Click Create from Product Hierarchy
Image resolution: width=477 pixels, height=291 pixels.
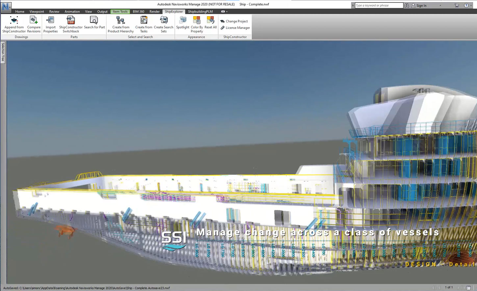[120, 21]
